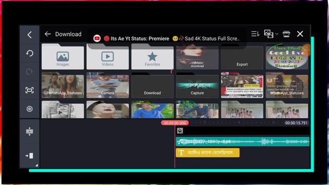Click the back chevron in left sidebar
The height and width of the screenshot is (185, 329).
point(30,35)
